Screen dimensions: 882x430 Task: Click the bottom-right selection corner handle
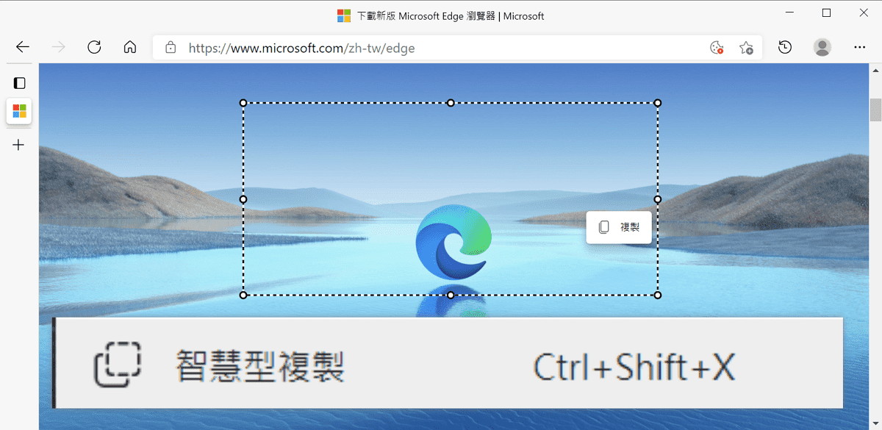[x=656, y=295]
